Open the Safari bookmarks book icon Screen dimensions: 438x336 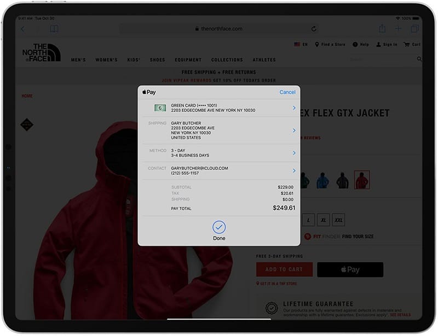click(x=54, y=29)
